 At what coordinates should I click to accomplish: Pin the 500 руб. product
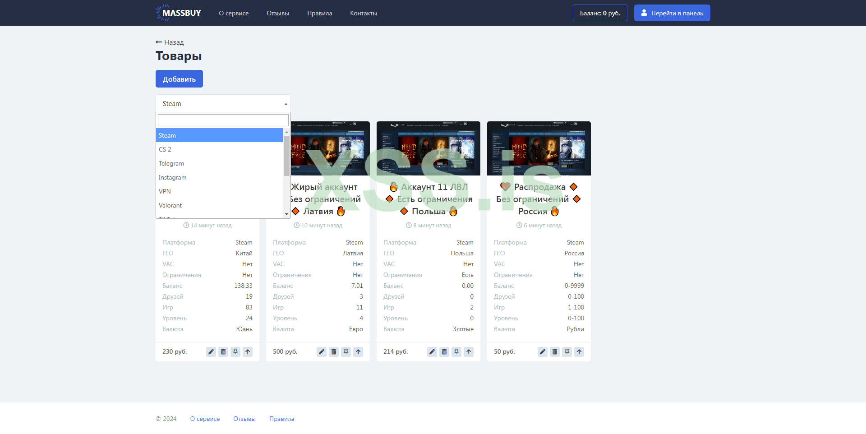[x=346, y=352]
